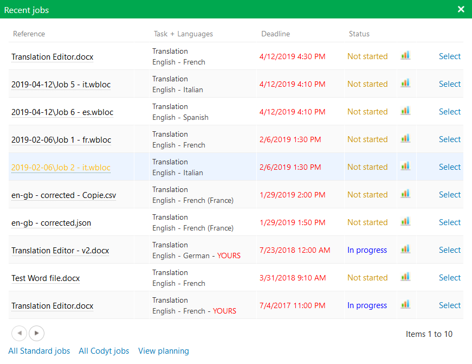Open statistics icon for Job 1 - fr.wbloc
Image resolution: width=472 pixels, height=364 pixels.
coord(405,138)
